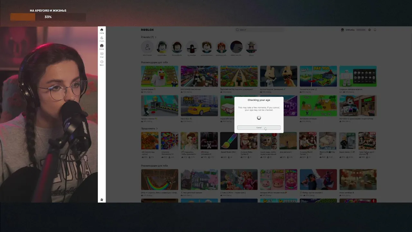This screenshot has height=232, width=412.
Task: Open the friend avatar wearing a cowboy hat
Action: click(251, 47)
